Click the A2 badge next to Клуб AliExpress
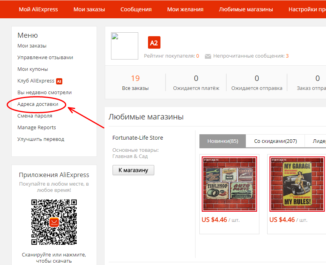This screenshot has height=265, width=326. coord(59,81)
